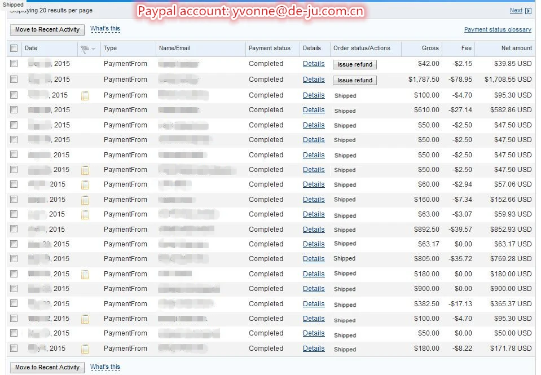The image size is (541, 375).
Task: Issue refund for the $1,787.50 payment
Action: (355, 81)
